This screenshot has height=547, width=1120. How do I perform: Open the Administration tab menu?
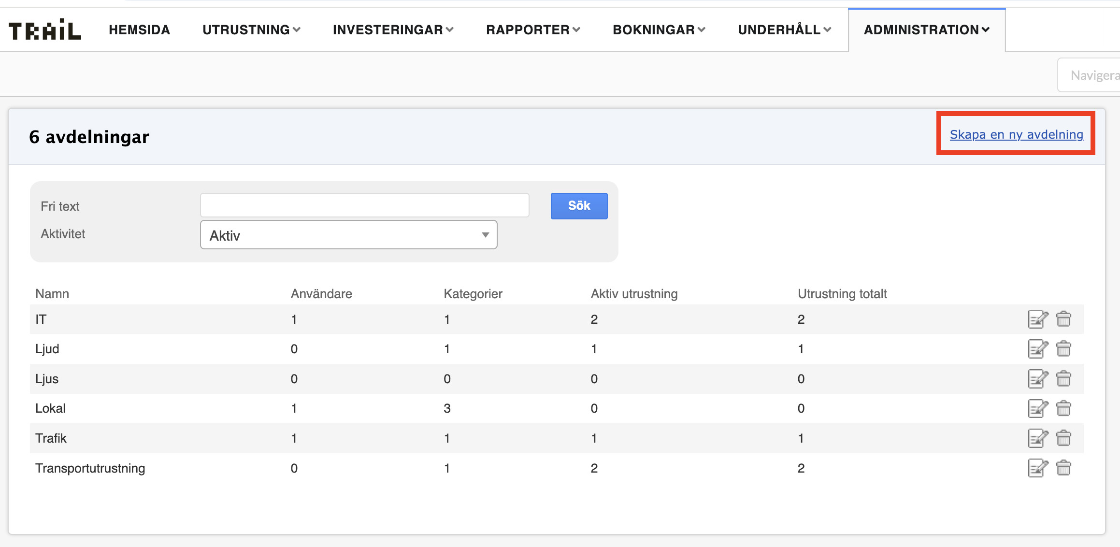click(x=926, y=30)
